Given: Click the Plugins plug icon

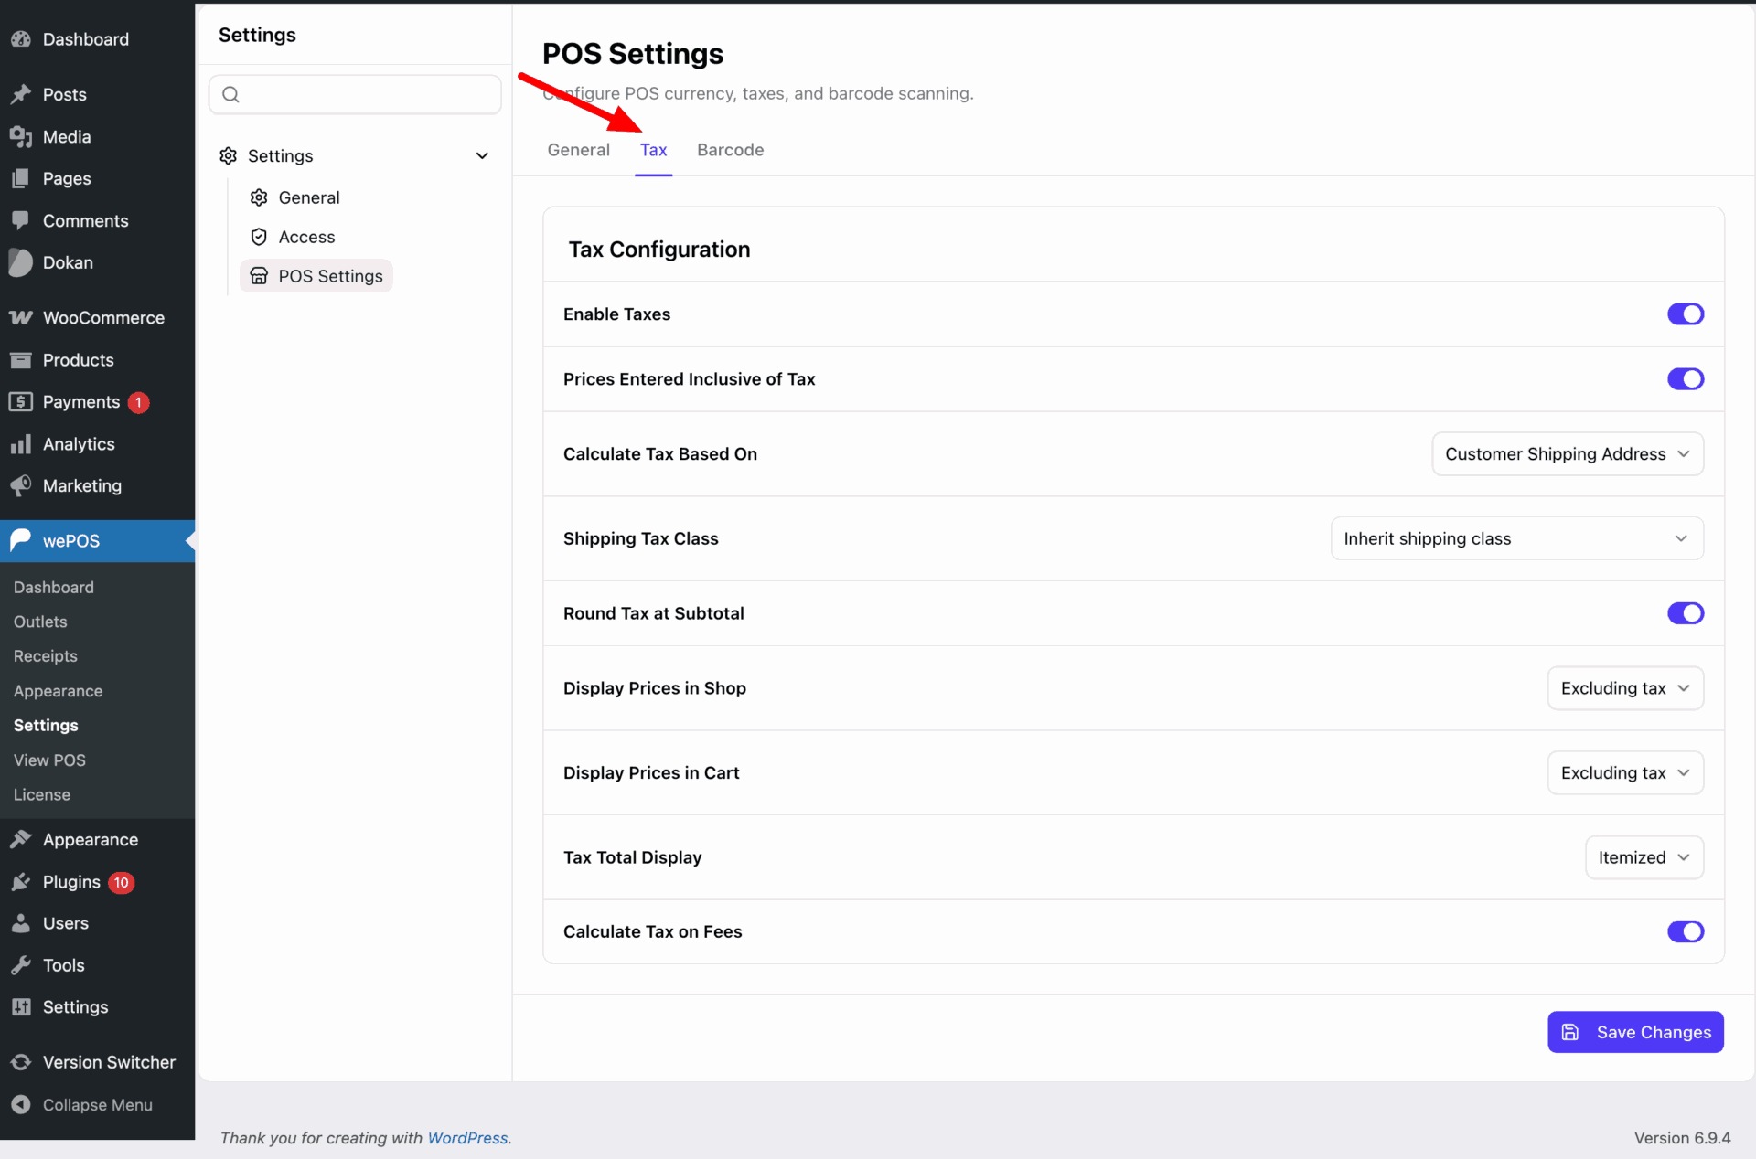Looking at the screenshot, I should [20, 881].
